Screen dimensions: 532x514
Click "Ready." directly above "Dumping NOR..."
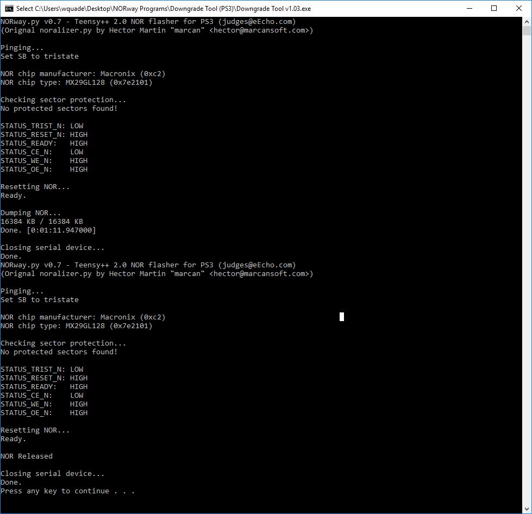(x=13, y=196)
